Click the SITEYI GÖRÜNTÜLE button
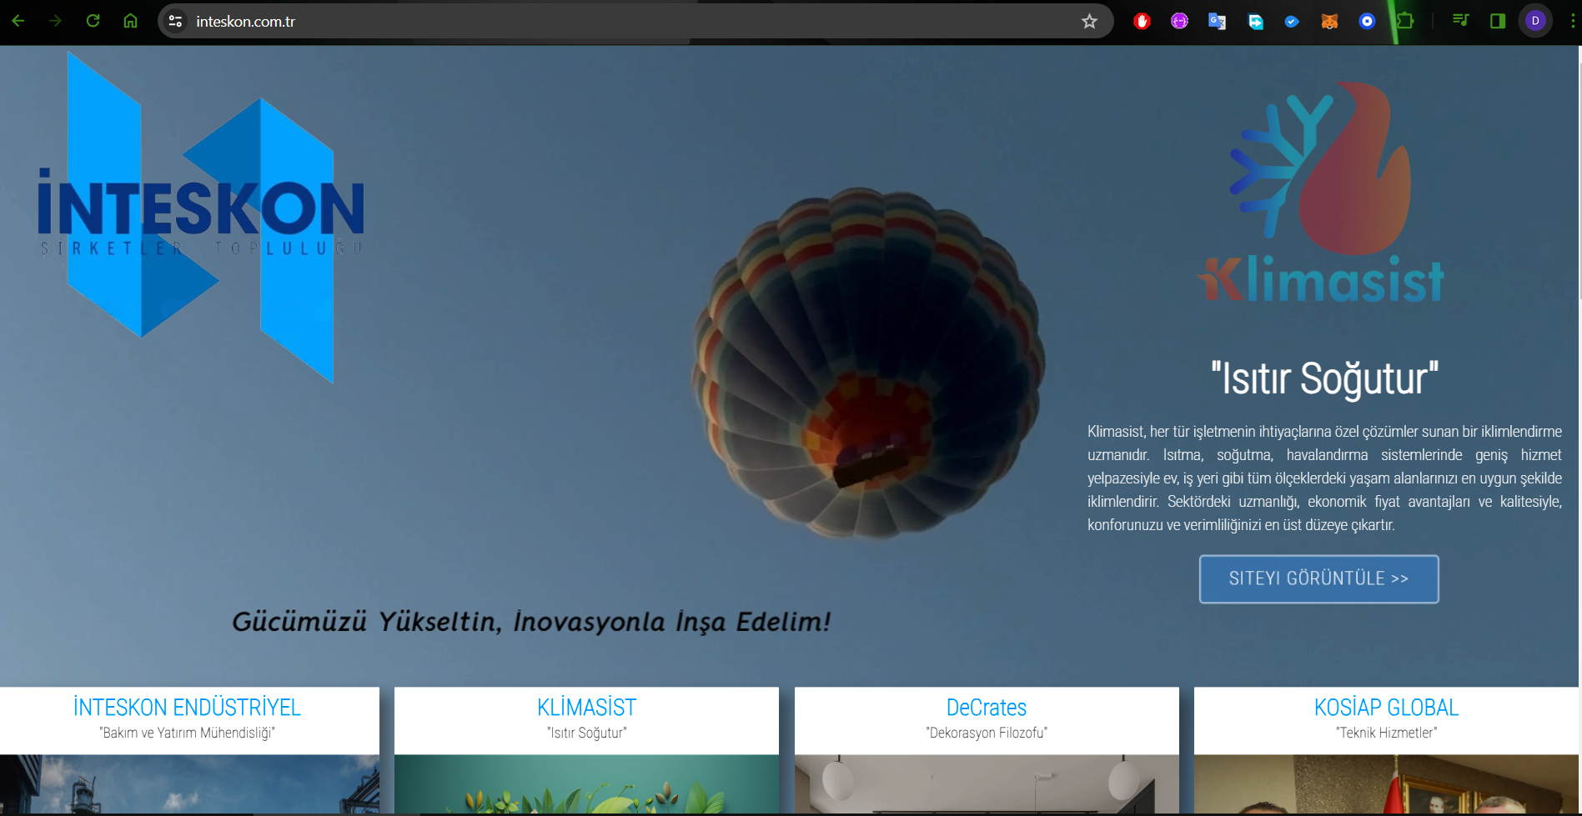Screen dimensions: 1582x816 point(1318,578)
